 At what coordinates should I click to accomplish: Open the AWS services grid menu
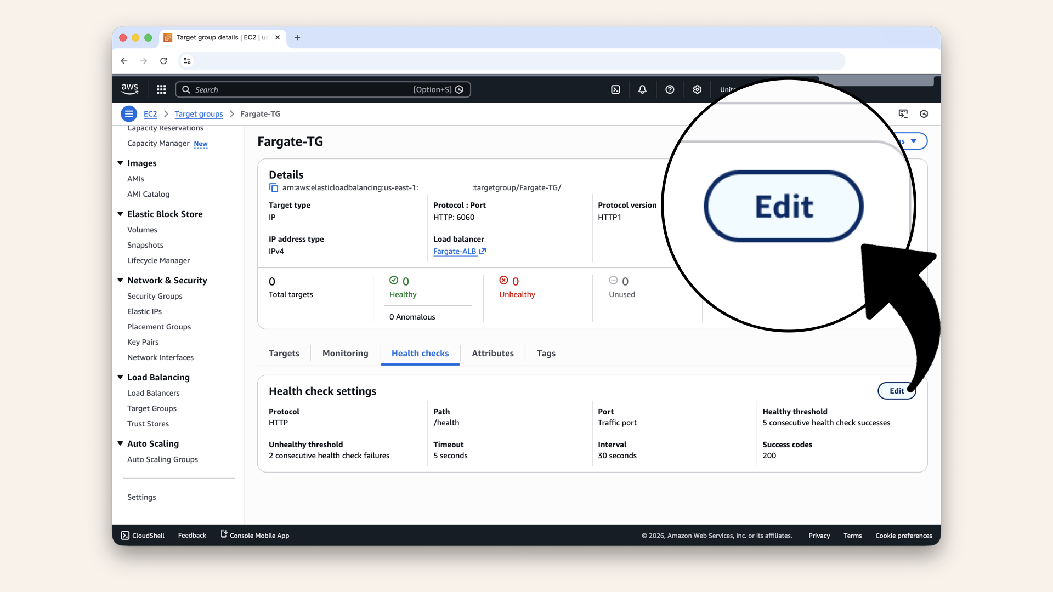coord(161,89)
